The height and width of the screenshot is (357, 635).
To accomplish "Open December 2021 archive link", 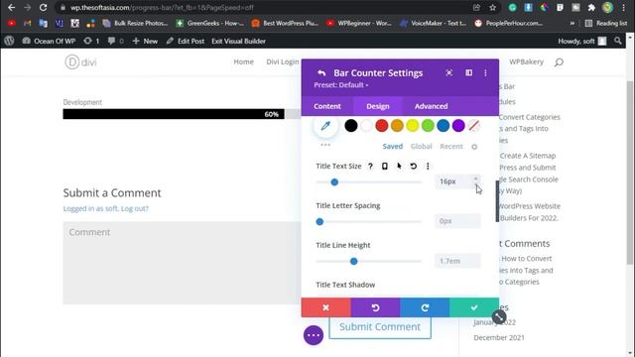I will point(499,337).
